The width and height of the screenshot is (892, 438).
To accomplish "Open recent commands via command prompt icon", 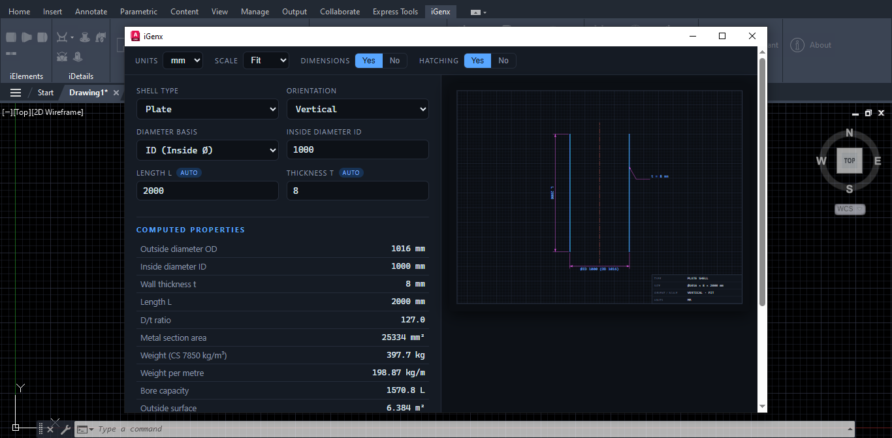I will 85,429.
